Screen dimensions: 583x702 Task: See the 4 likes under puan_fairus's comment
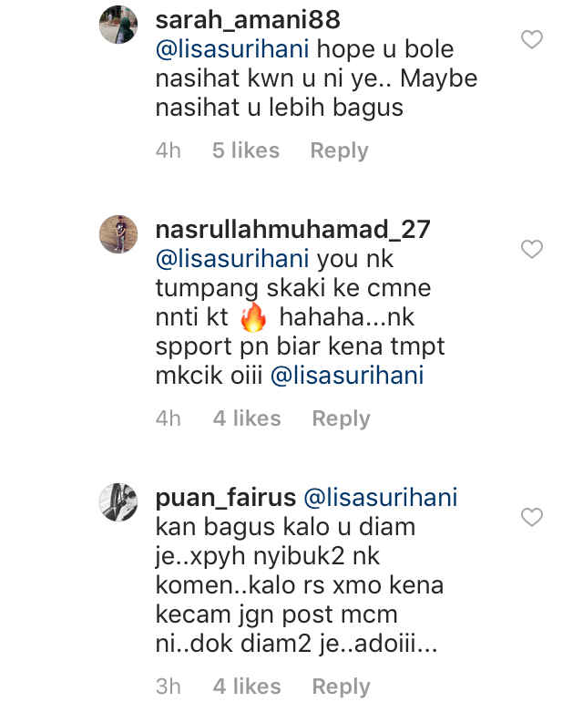tap(246, 687)
